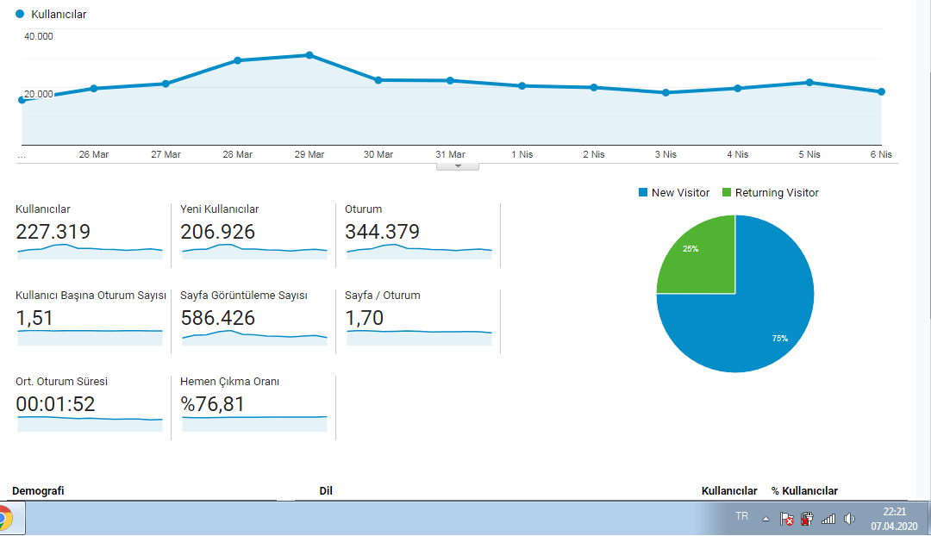Click the Demografi section header
The image size is (931, 536).
click(38, 491)
